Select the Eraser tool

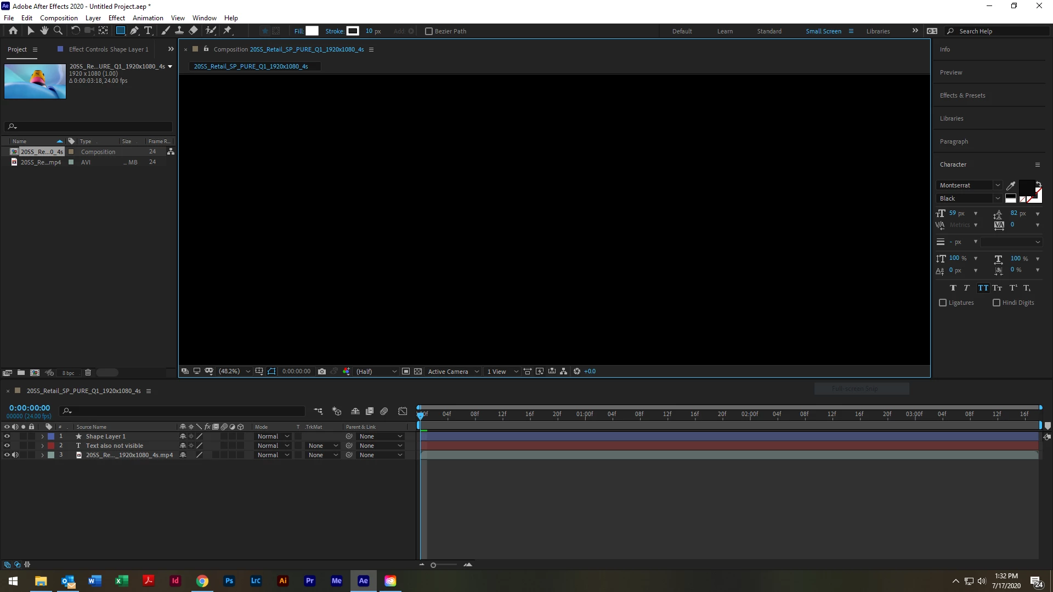[193, 31]
